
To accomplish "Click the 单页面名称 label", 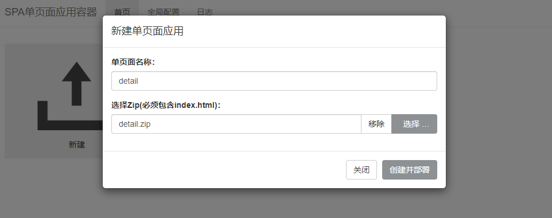I will point(133,63).
